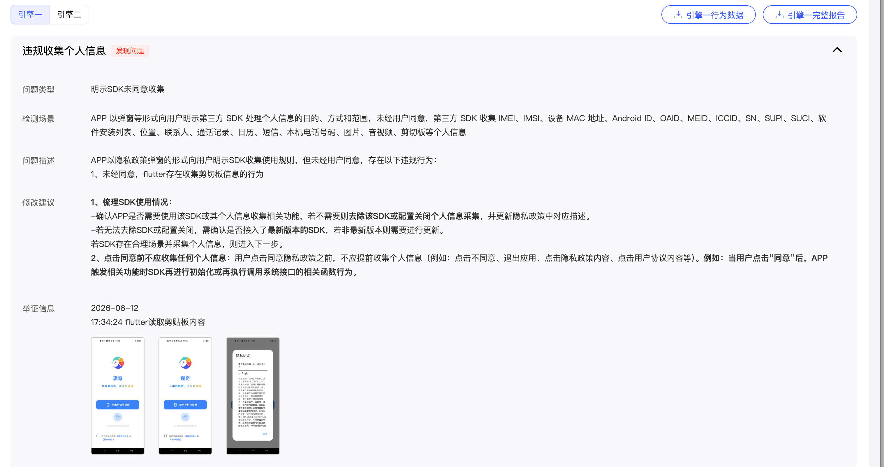
Task: Switch to the 引擎一 tab
Action: click(30, 15)
